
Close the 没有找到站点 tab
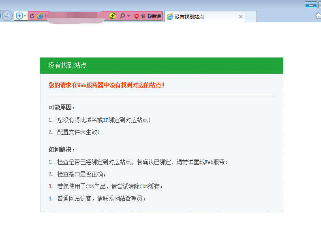point(241,17)
